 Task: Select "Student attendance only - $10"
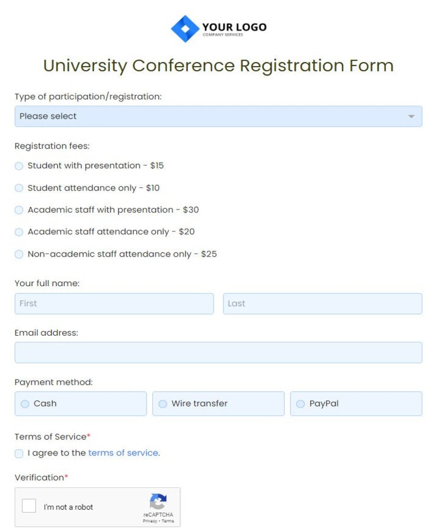point(18,188)
